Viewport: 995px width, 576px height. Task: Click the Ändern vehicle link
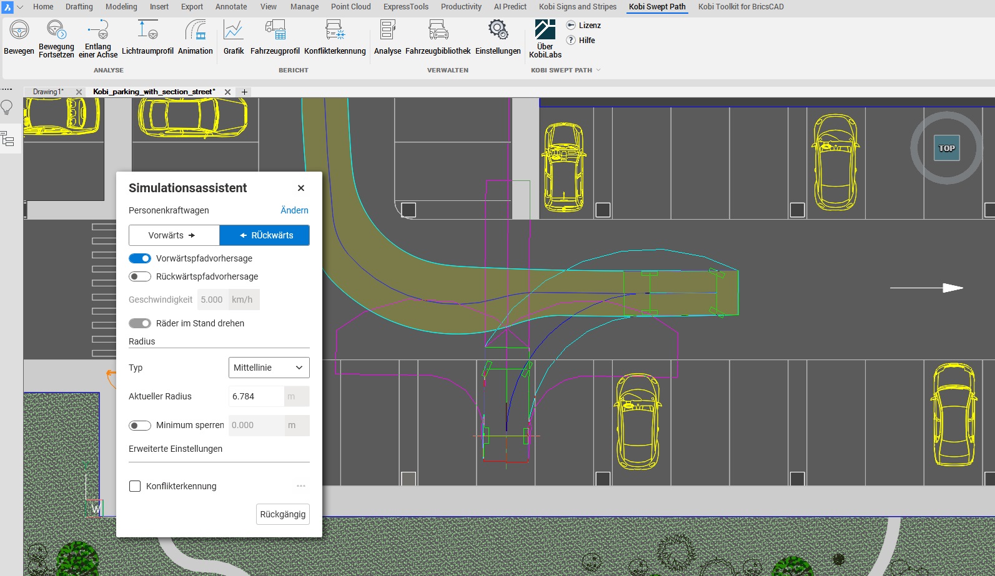294,210
